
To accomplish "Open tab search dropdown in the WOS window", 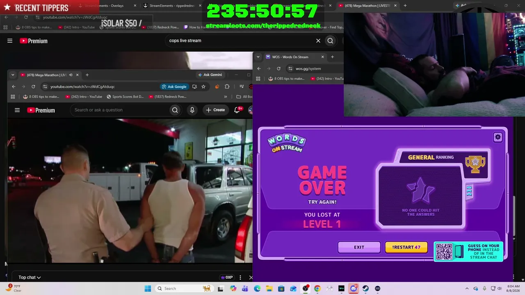I will (258, 57).
